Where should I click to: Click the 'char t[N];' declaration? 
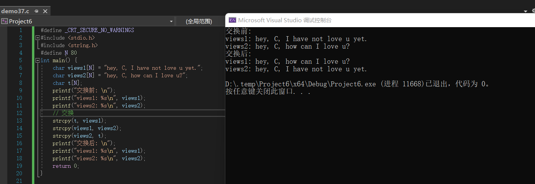[x=67, y=83]
